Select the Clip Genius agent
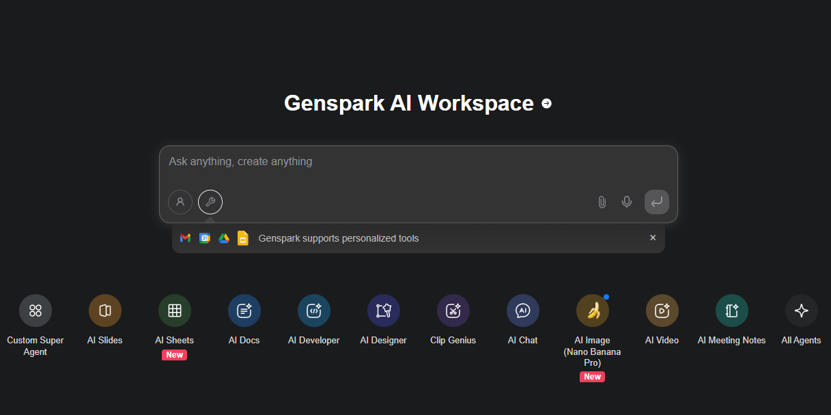The image size is (831, 415). 453,311
